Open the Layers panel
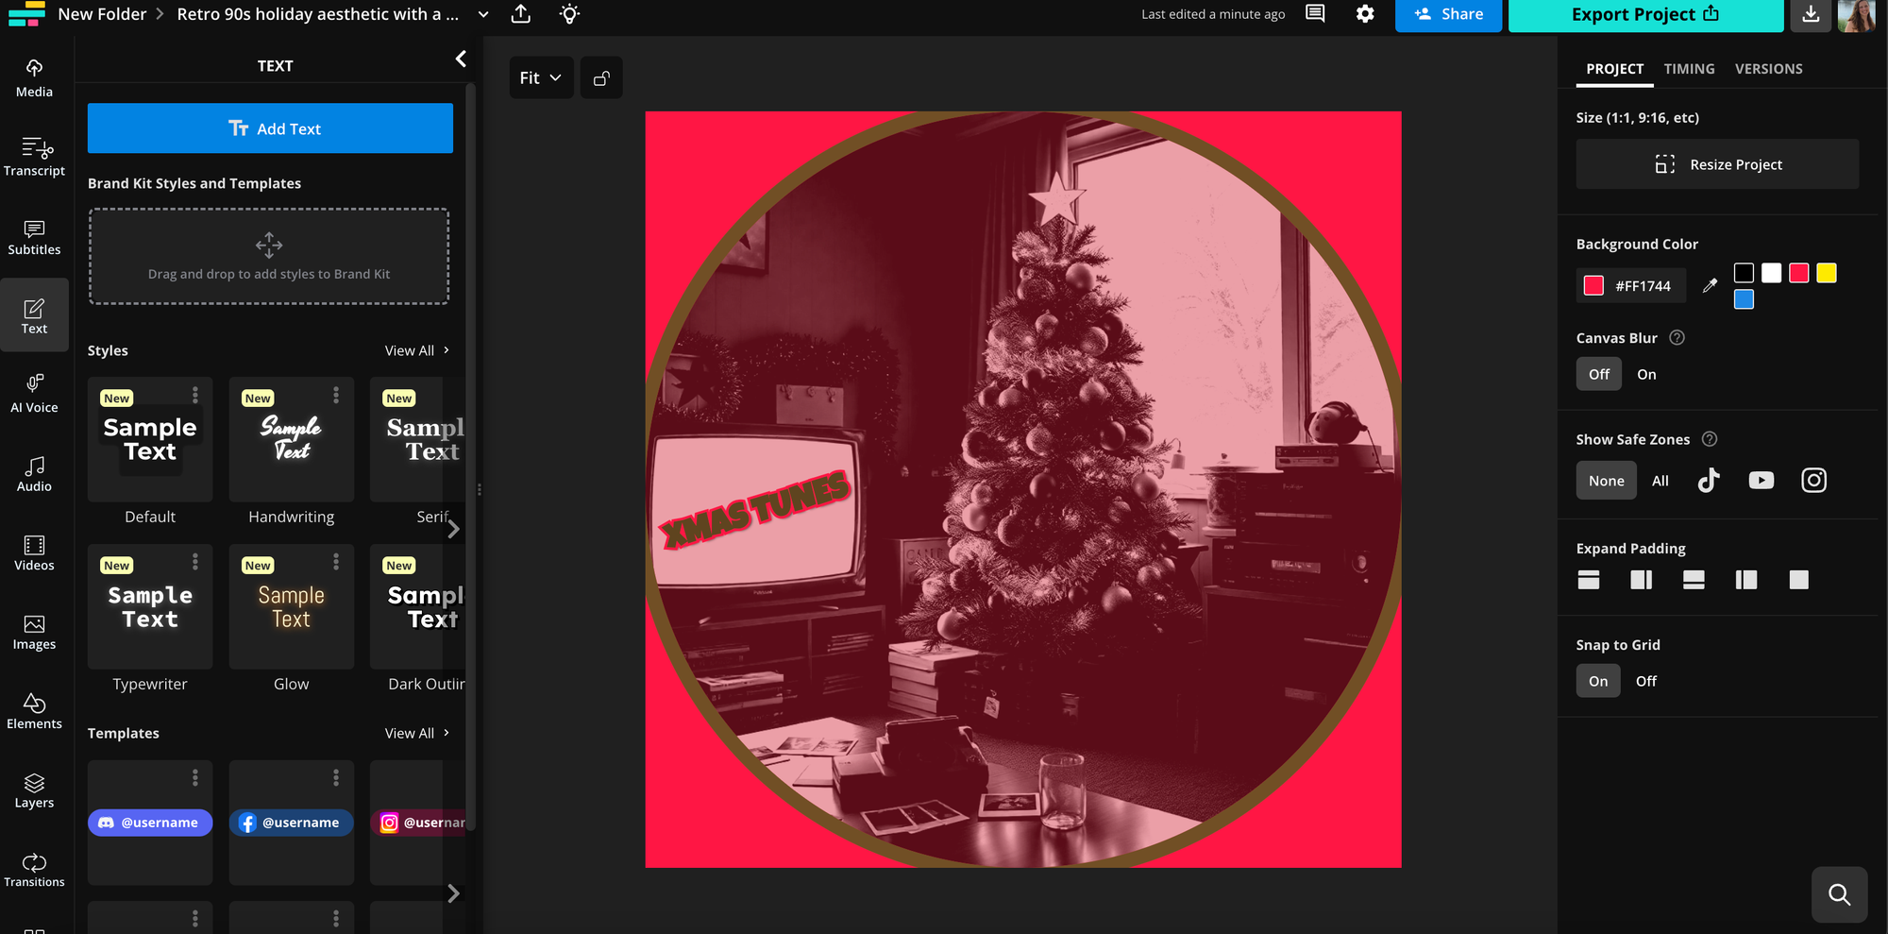1888x934 pixels. coord(34,789)
